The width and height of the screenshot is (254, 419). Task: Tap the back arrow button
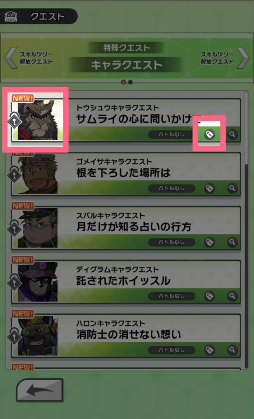pyautogui.click(x=40, y=390)
